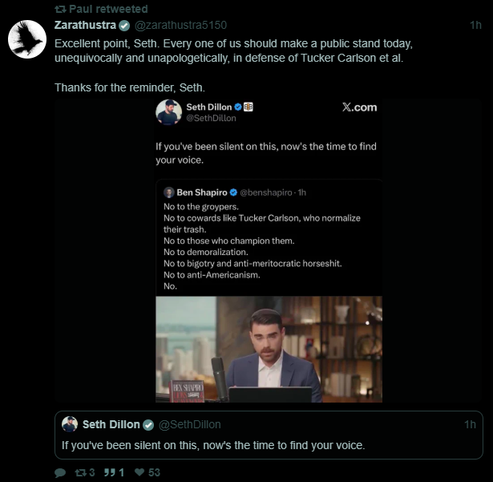Like the post with the heart icon

(x=140, y=472)
